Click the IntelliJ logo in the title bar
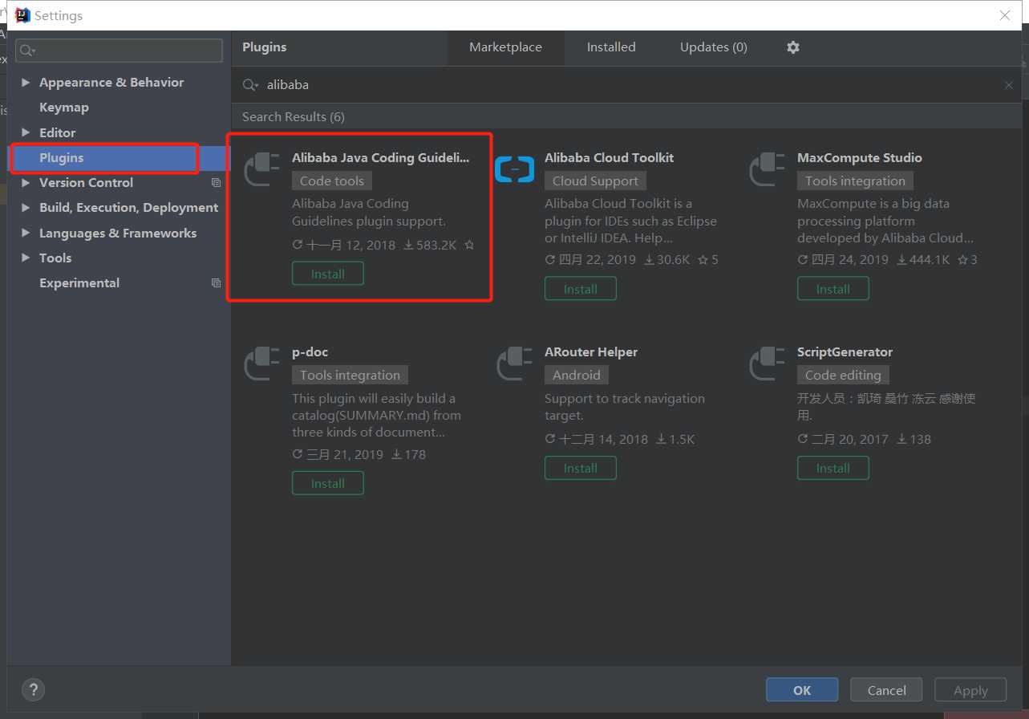 (x=22, y=15)
